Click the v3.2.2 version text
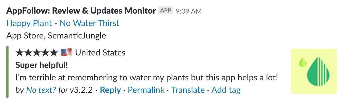This screenshot has width=343, height=103. click(x=81, y=90)
